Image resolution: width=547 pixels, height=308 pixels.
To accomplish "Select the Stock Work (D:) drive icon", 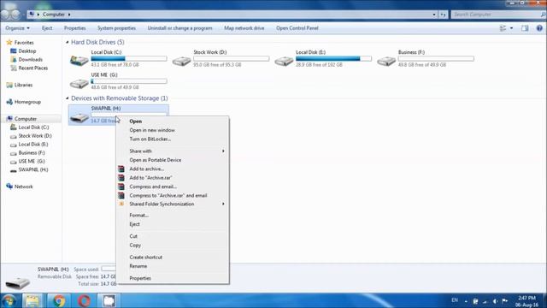I will click(181, 61).
